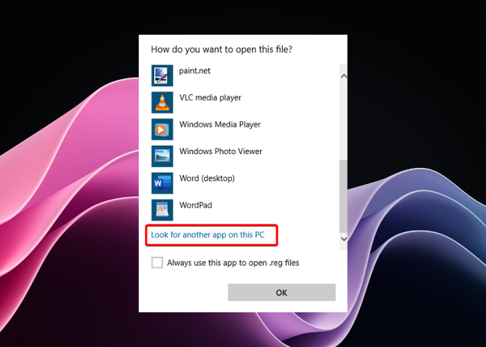Click the WordPad label text
This screenshot has height=347, width=486.
[x=196, y=205]
